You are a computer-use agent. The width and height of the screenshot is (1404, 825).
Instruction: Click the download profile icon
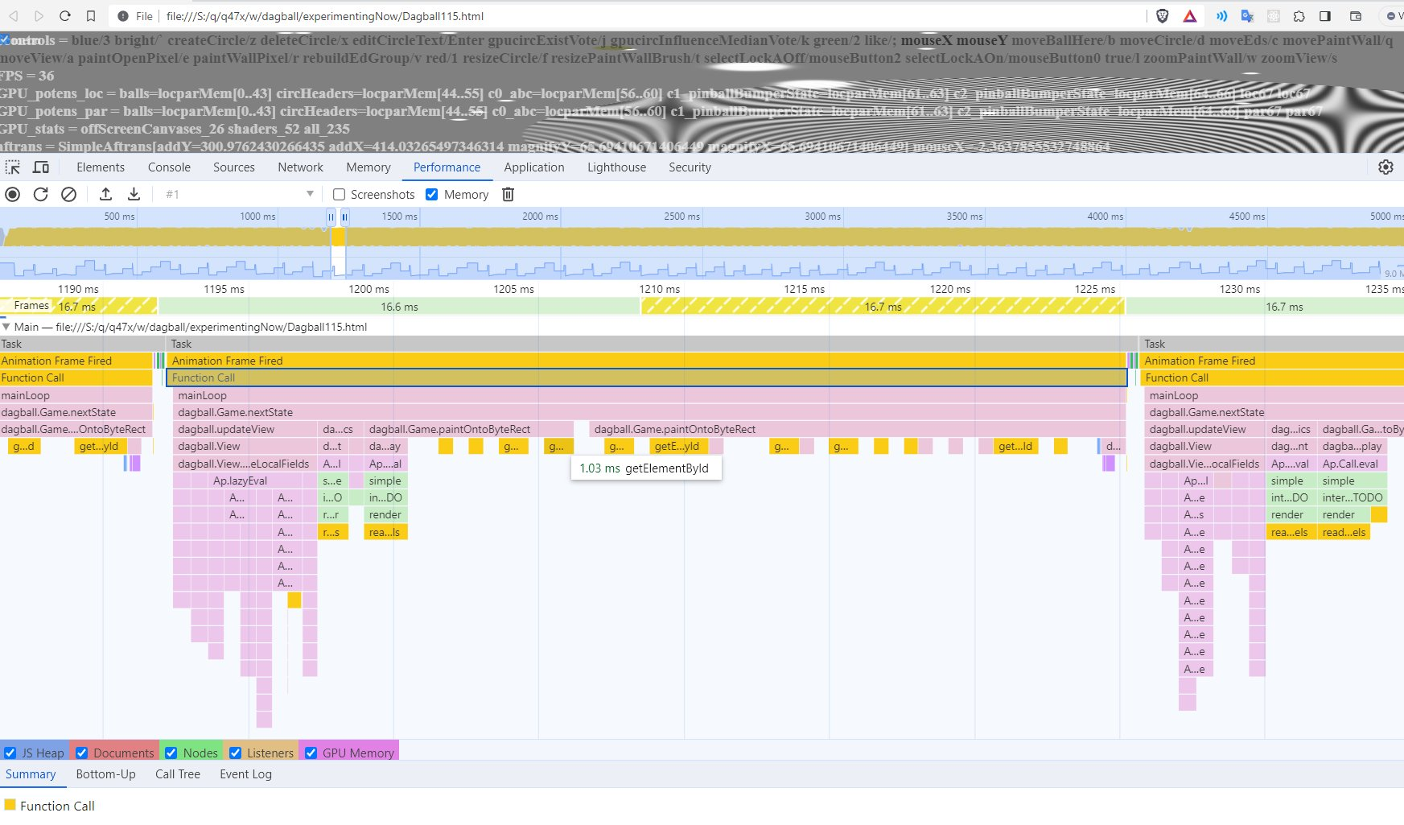click(134, 194)
